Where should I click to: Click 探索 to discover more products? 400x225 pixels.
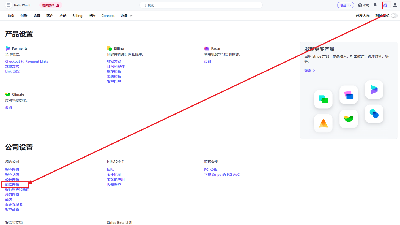tap(309, 70)
